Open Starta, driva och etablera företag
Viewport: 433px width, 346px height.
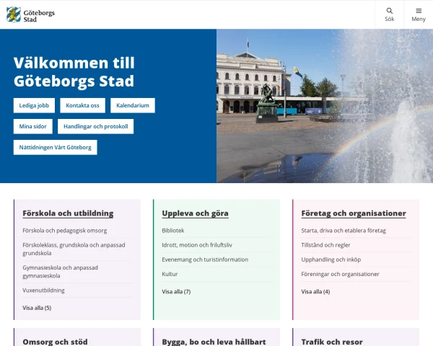(x=344, y=231)
